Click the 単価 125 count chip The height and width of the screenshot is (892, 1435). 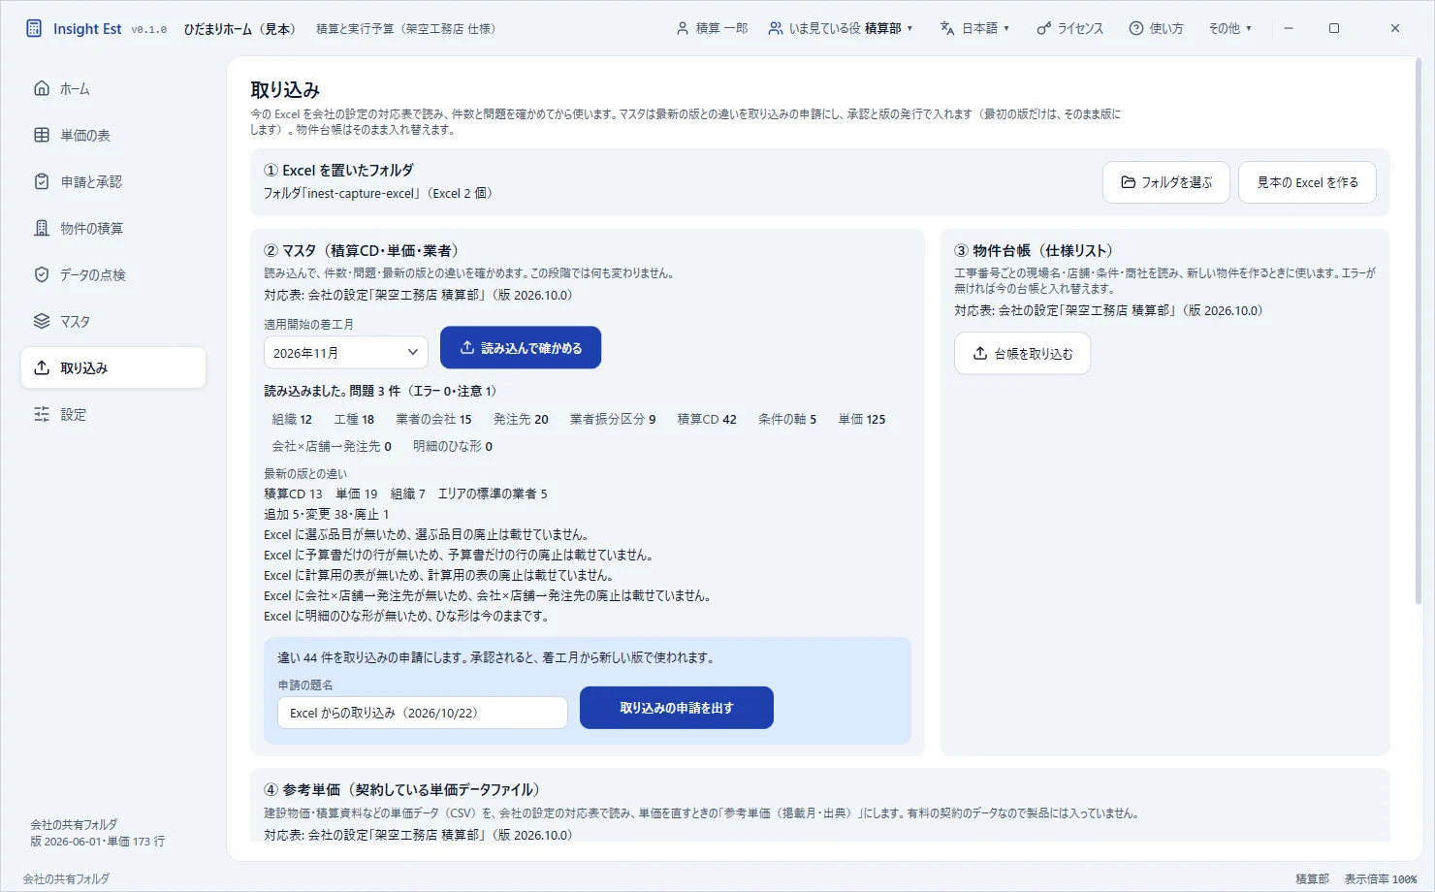click(x=862, y=419)
